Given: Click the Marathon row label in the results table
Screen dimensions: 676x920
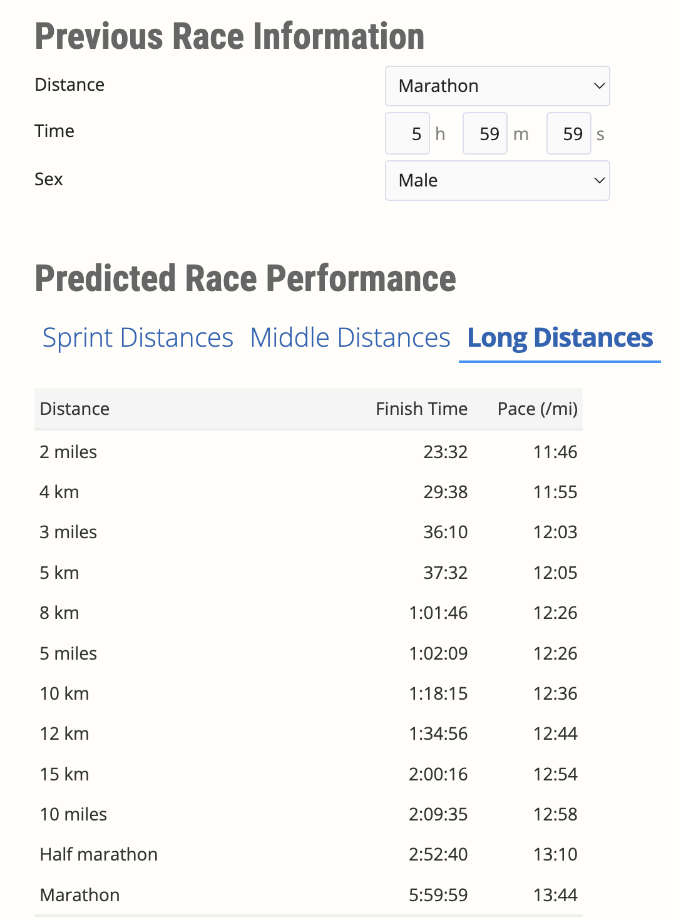Looking at the screenshot, I should [x=79, y=895].
